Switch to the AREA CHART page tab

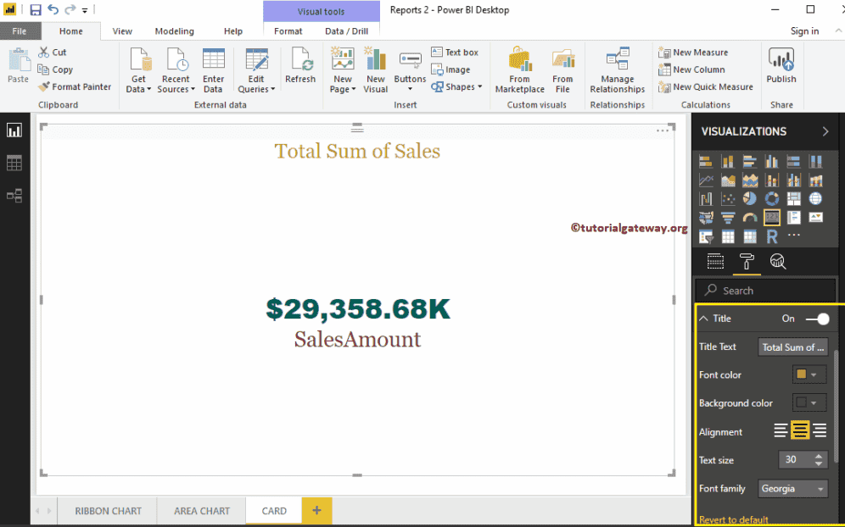201,511
